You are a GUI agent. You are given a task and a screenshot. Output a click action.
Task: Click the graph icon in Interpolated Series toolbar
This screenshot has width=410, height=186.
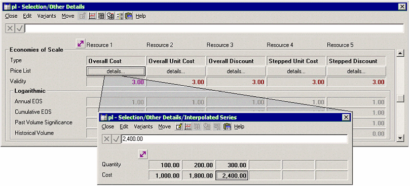click(188, 127)
